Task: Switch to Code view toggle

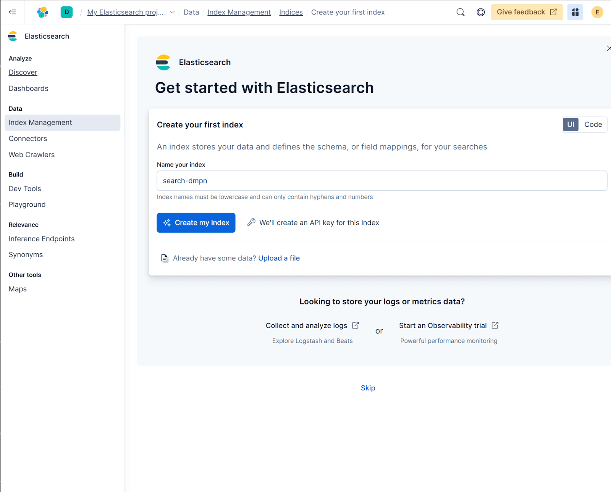Action: pyautogui.click(x=593, y=125)
